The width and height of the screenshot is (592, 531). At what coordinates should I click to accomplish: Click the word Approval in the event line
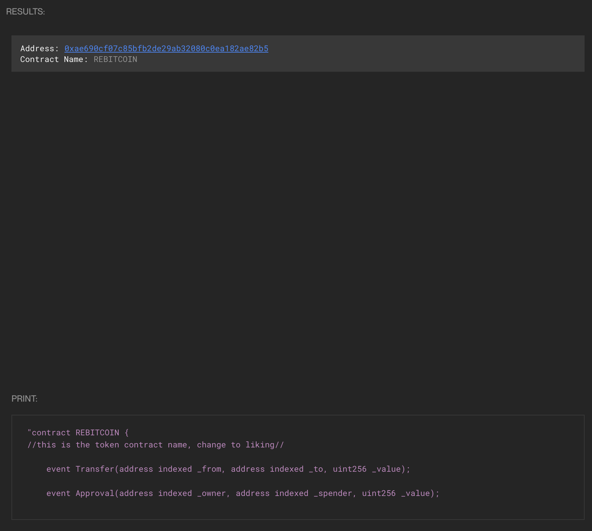pos(95,493)
